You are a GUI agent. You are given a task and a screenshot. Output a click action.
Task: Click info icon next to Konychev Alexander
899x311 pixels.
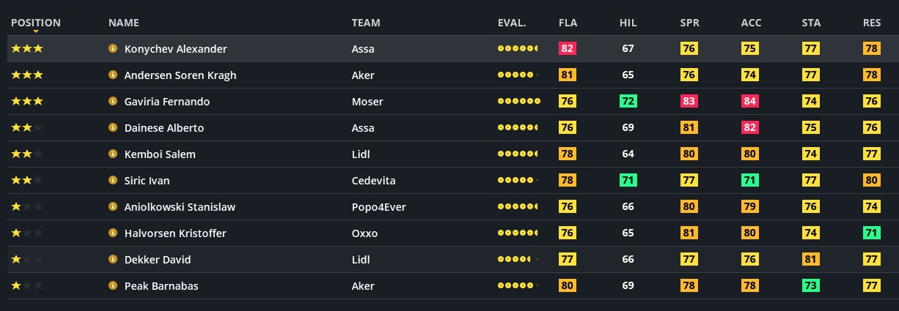[113, 49]
